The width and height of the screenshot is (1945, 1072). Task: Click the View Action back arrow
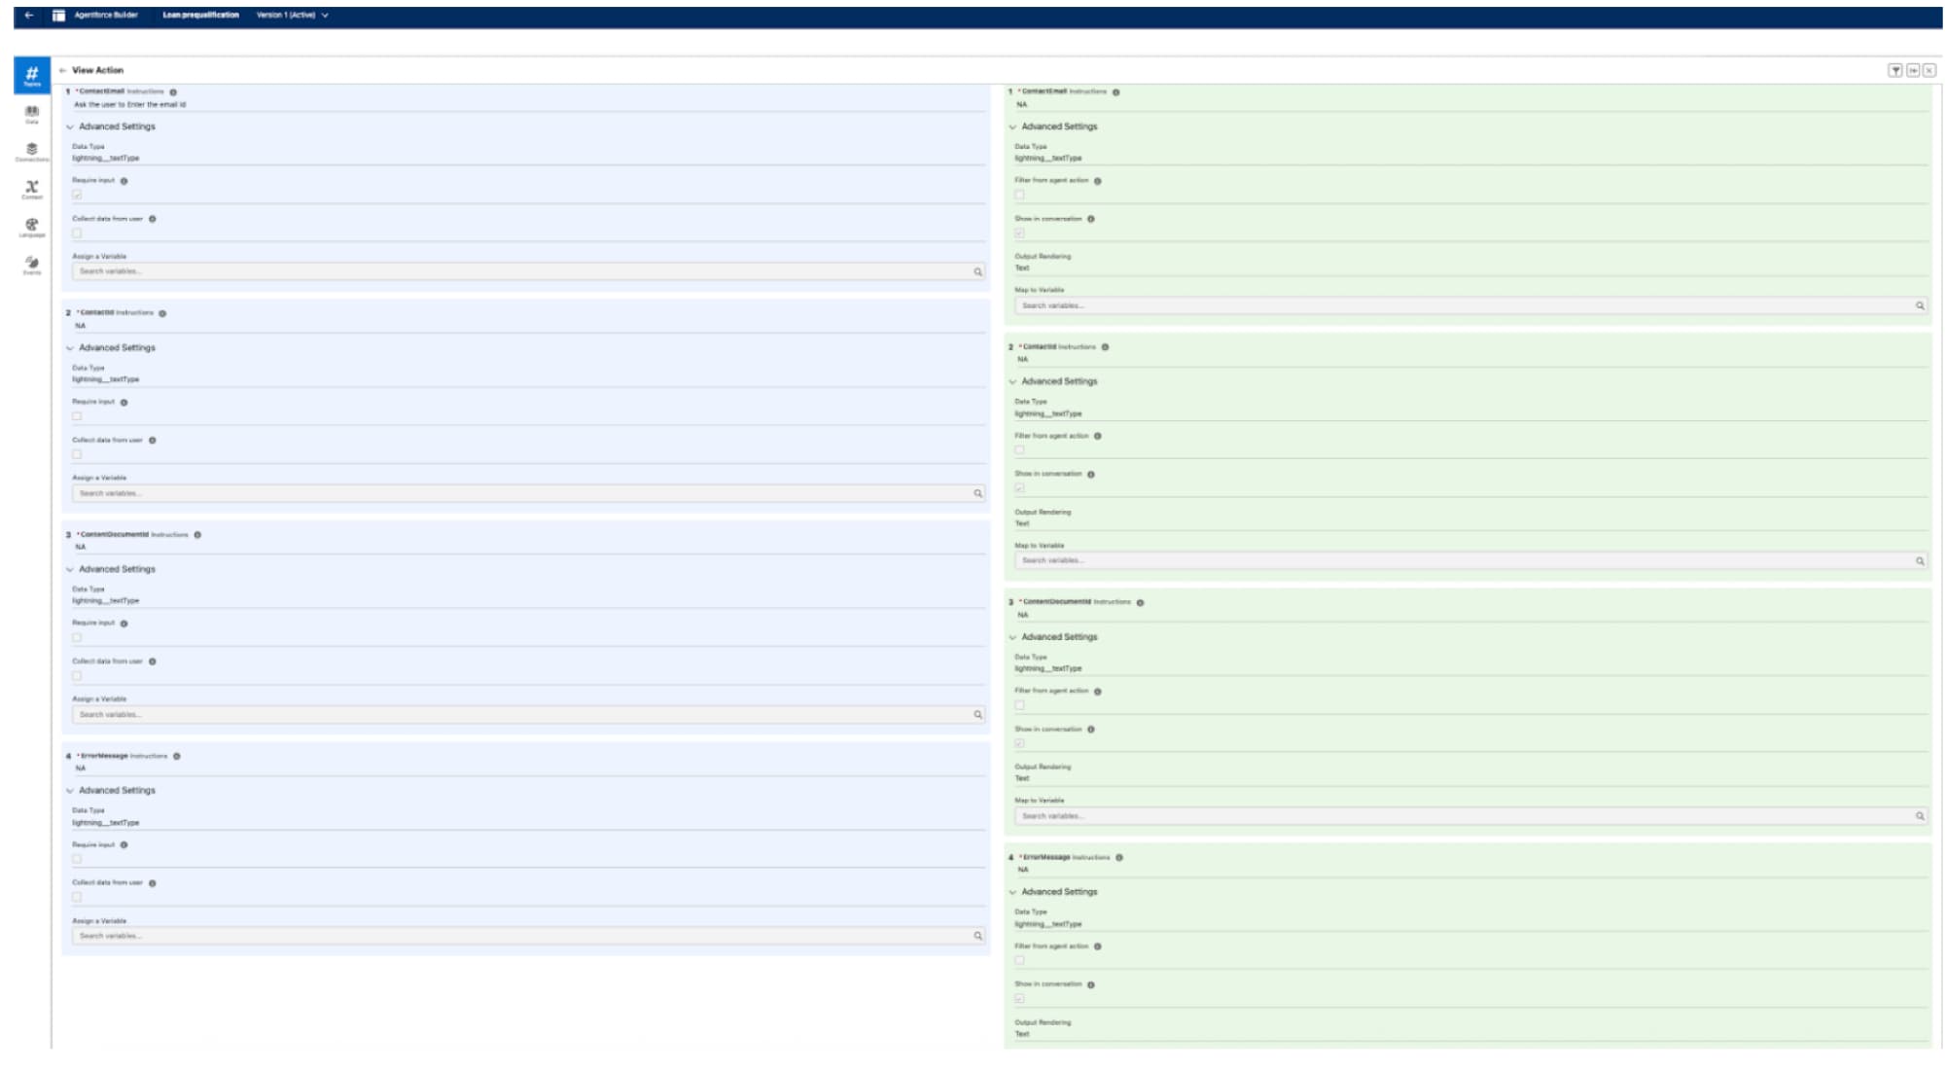64,69
